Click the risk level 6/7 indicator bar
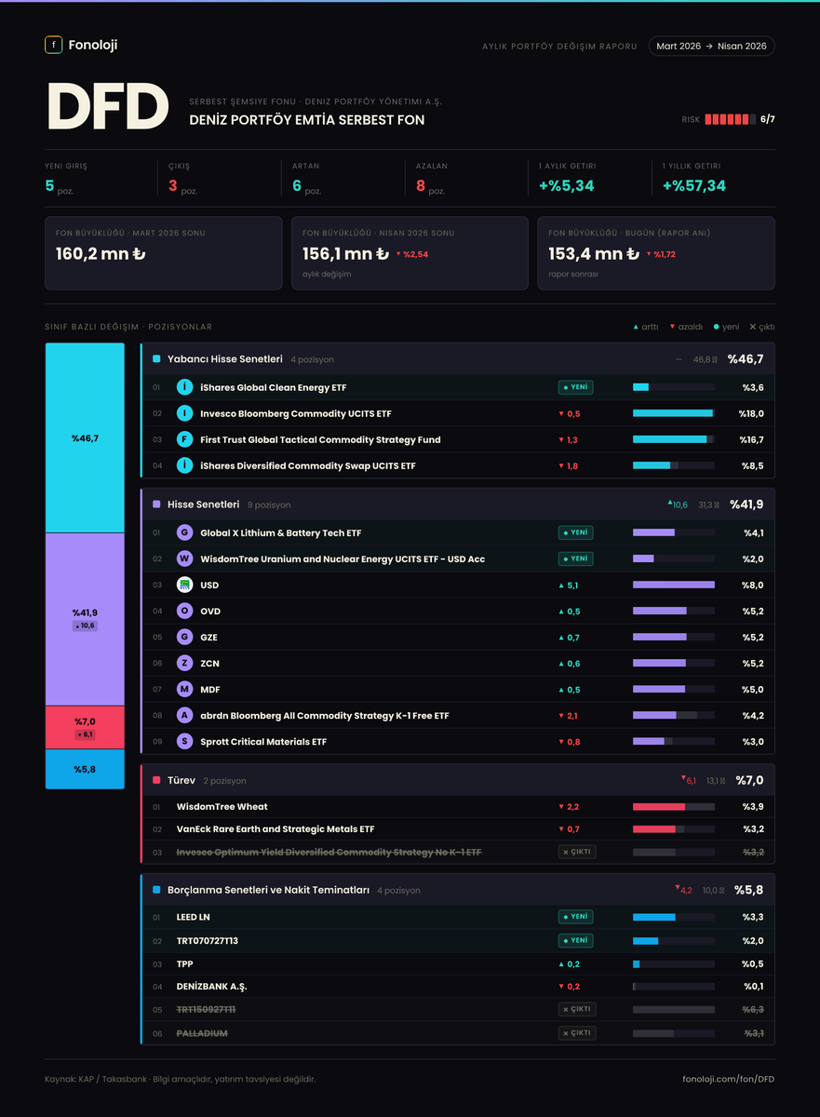Viewport: 820px width, 1117px height. (730, 119)
